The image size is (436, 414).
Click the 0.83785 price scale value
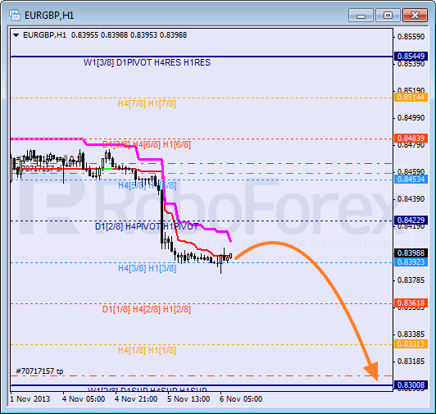[x=411, y=280]
